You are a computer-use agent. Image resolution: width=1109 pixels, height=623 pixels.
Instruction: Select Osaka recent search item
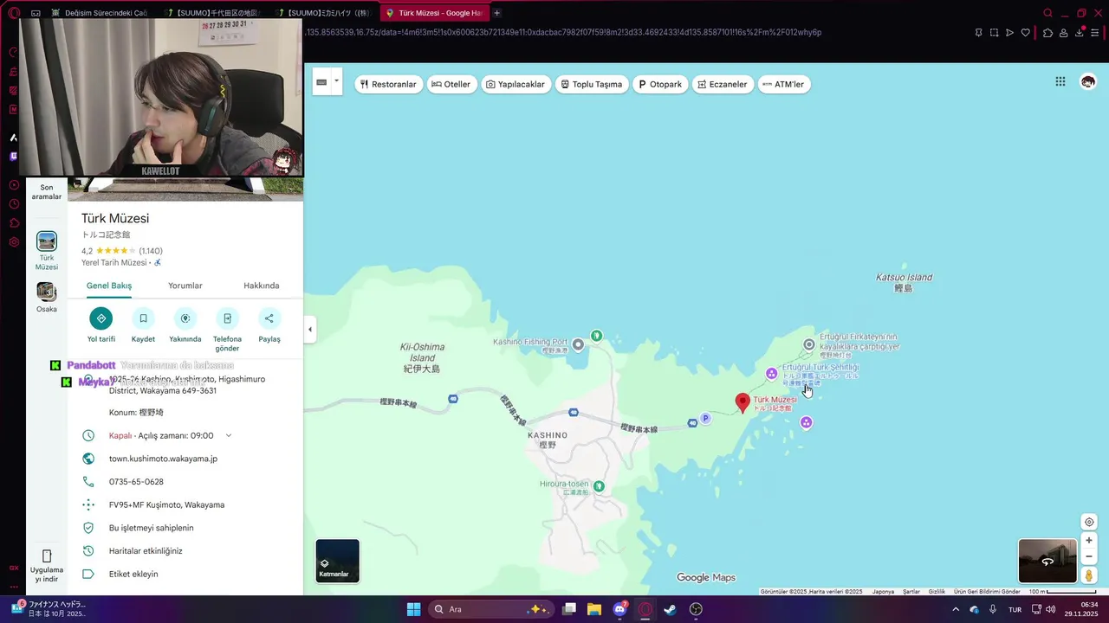point(47,298)
